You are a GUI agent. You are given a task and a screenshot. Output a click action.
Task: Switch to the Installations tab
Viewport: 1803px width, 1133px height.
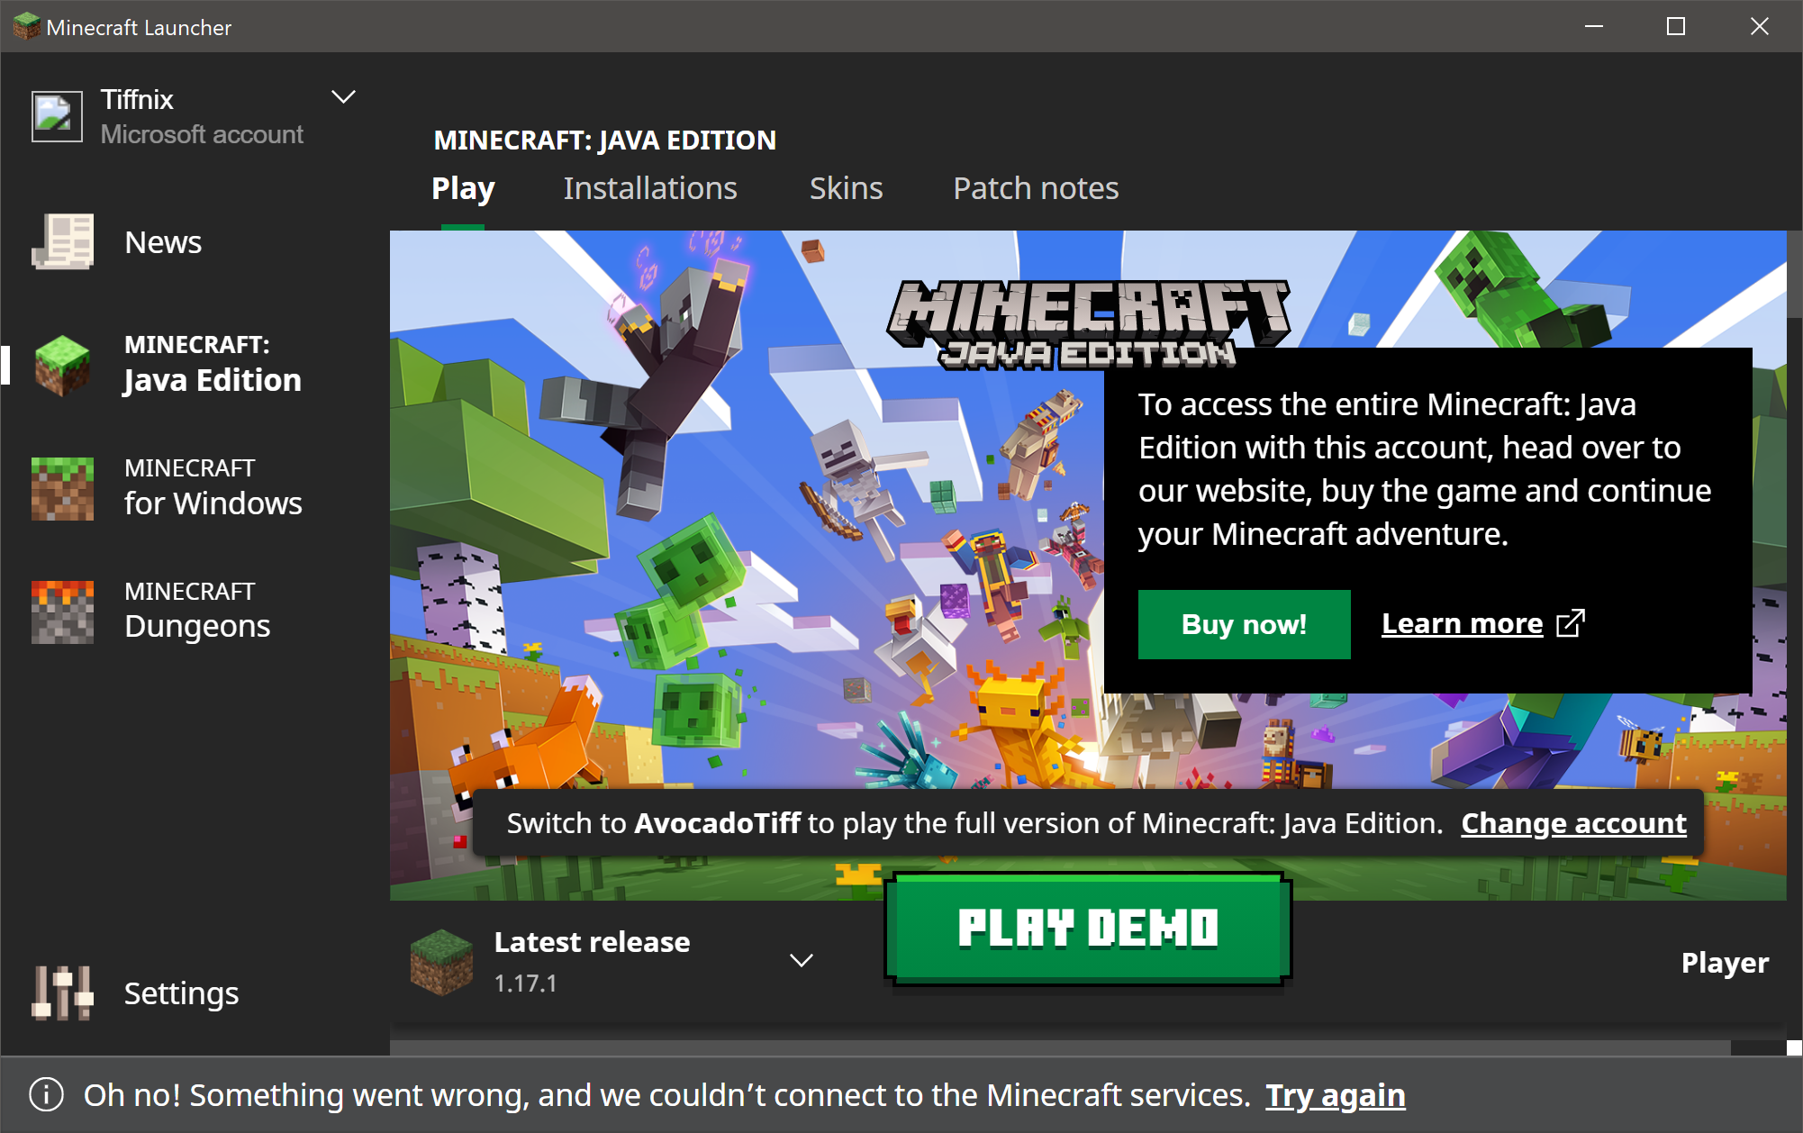click(x=649, y=188)
